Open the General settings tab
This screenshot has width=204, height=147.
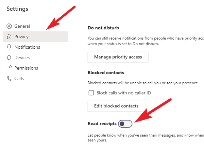[22, 26]
